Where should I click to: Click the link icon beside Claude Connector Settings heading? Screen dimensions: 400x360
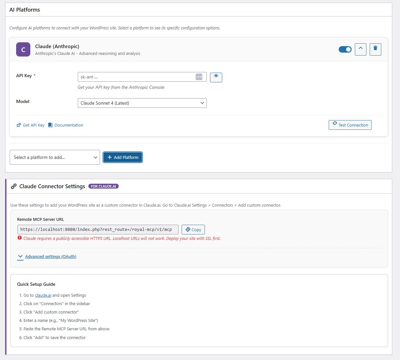tap(14, 186)
